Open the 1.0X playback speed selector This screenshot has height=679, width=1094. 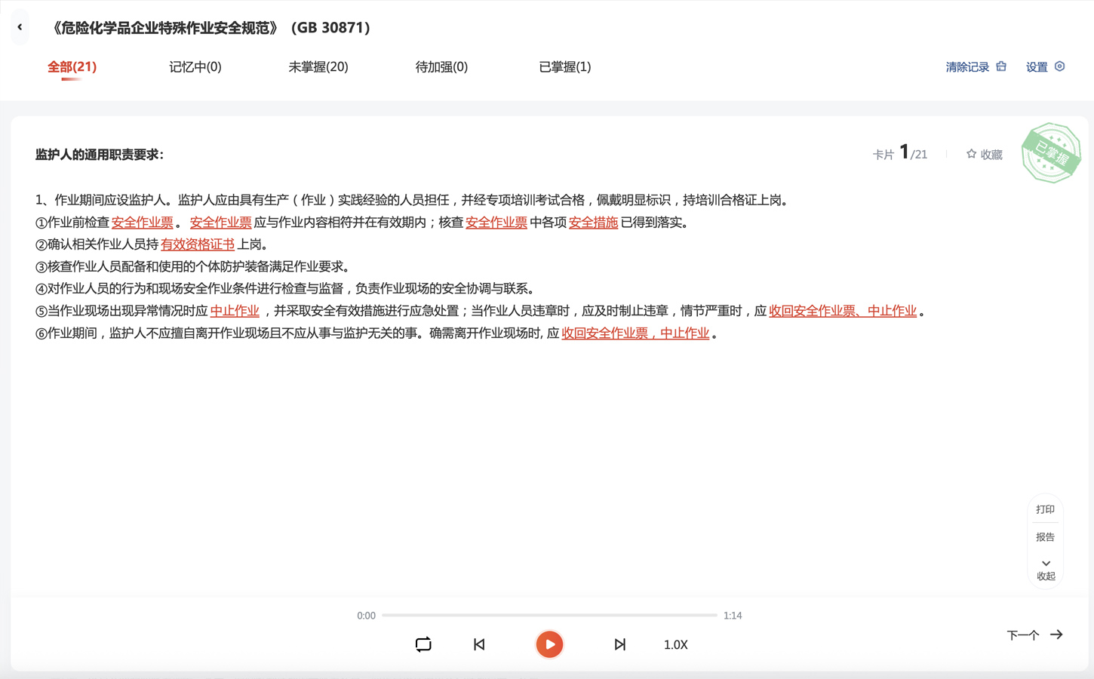675,645
